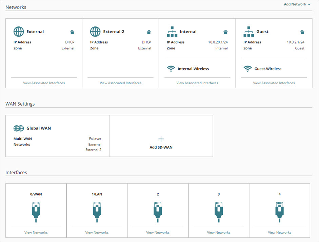Delete Guest network using trash icon
319x242 pixels.
(302, 32)
